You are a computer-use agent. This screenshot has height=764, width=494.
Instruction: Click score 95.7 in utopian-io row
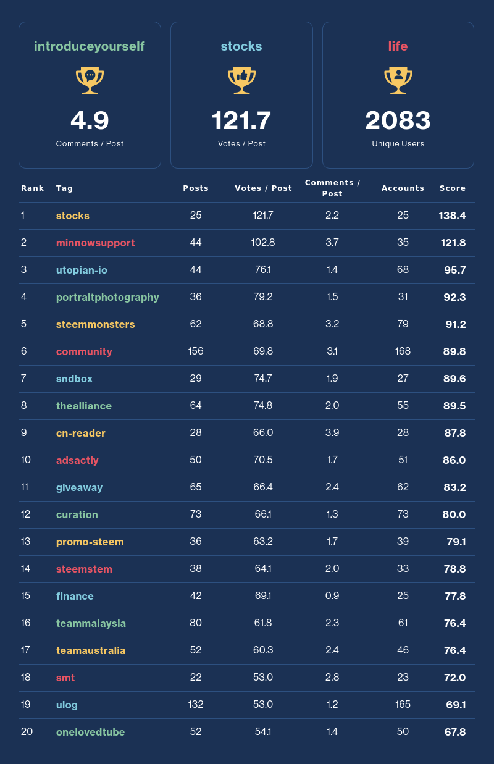tap(455, 270)
